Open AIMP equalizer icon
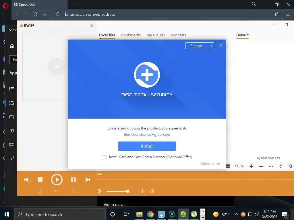Viewport: 294px width, 220px height. pos(142,191)
